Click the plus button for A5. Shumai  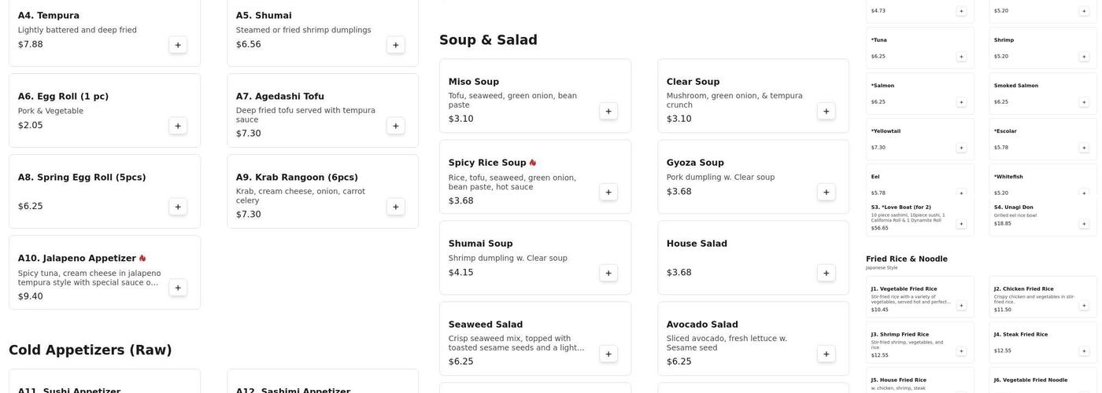pos(395,45)
